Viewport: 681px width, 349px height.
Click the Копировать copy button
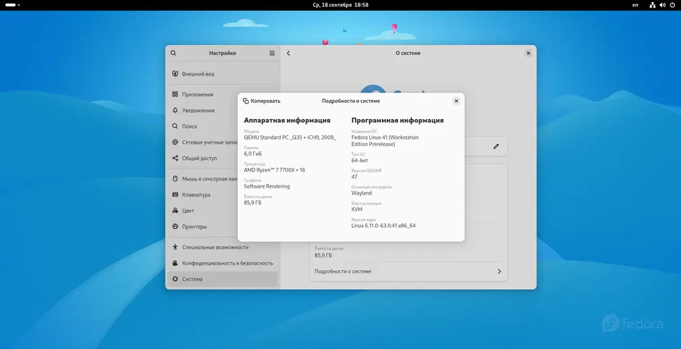(262, 101)
